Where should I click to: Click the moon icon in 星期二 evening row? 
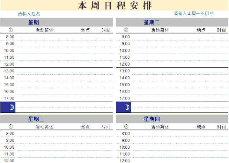point(127,107)
